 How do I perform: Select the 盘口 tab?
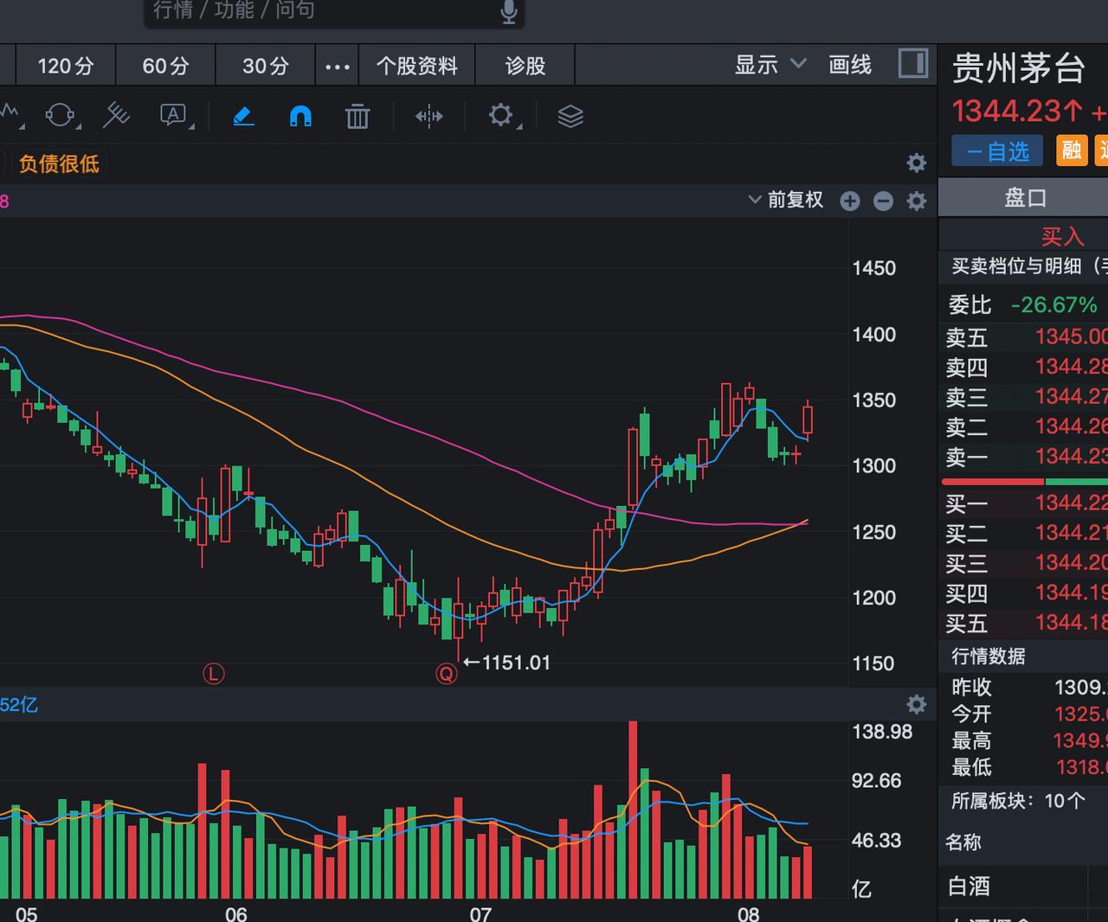point(1024,198)
